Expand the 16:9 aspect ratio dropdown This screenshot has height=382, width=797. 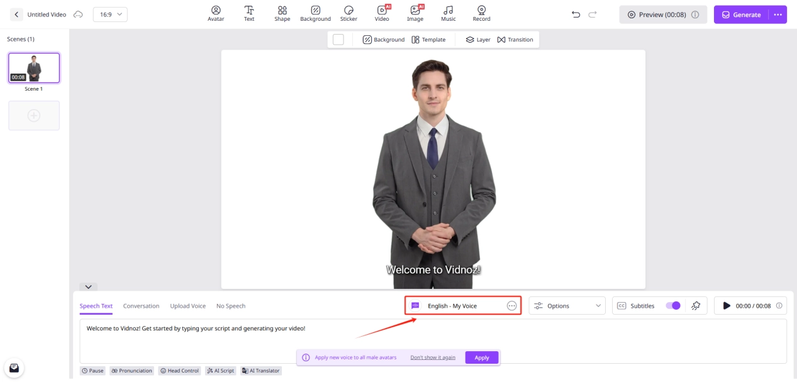(110, 14)
